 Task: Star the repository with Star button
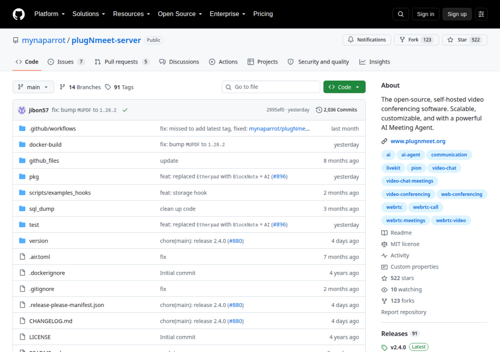point(465,40)
